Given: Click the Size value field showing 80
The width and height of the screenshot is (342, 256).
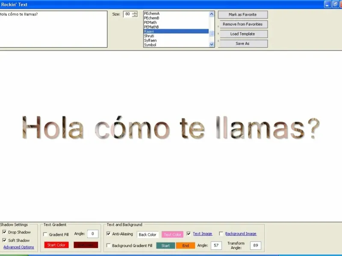Looking at the screenshot, I should click(x=127, y=14).
